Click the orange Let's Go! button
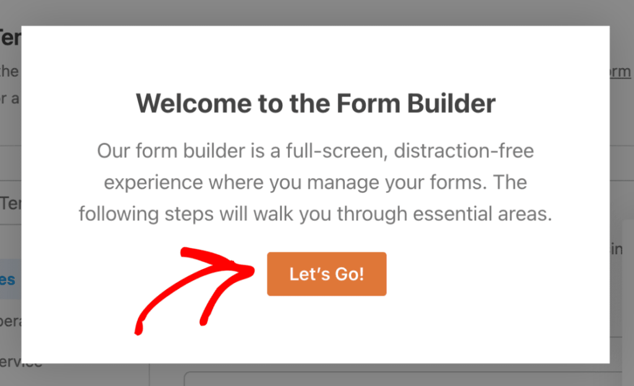This screenshot has width=634, height=386. (x=326, y=274)
